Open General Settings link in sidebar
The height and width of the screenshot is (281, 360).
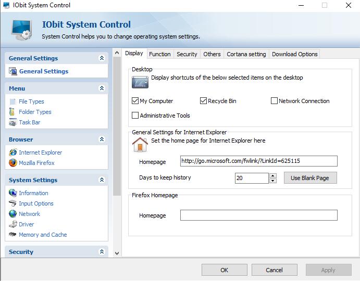[44, 71]
